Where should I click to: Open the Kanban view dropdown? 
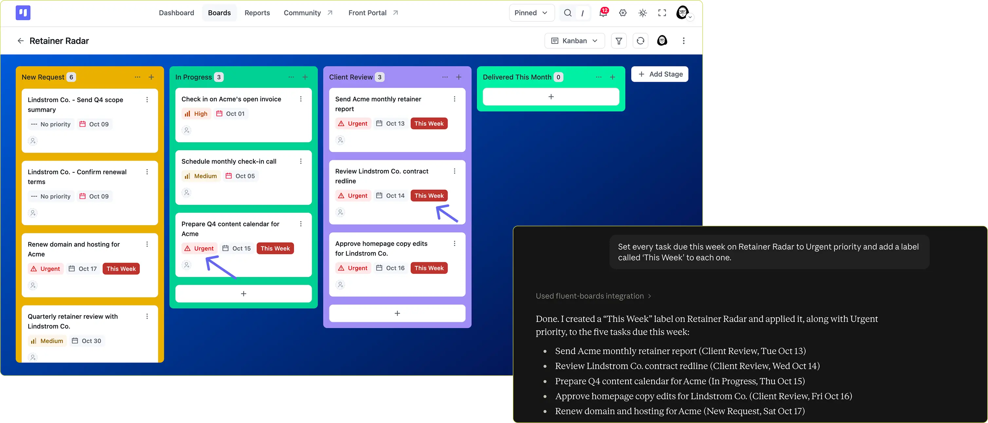574,41
